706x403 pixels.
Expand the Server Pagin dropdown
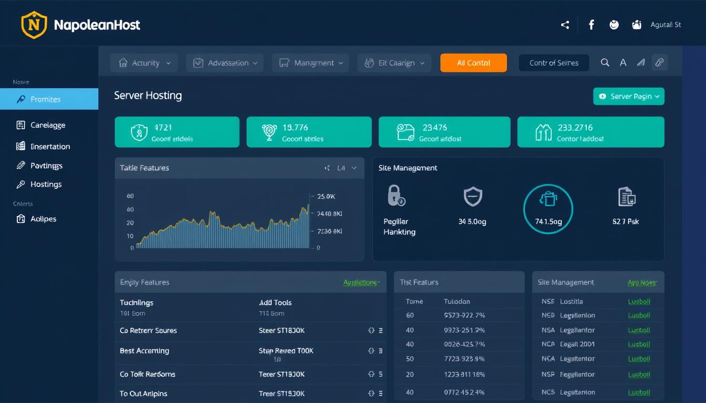pos(629,97)
